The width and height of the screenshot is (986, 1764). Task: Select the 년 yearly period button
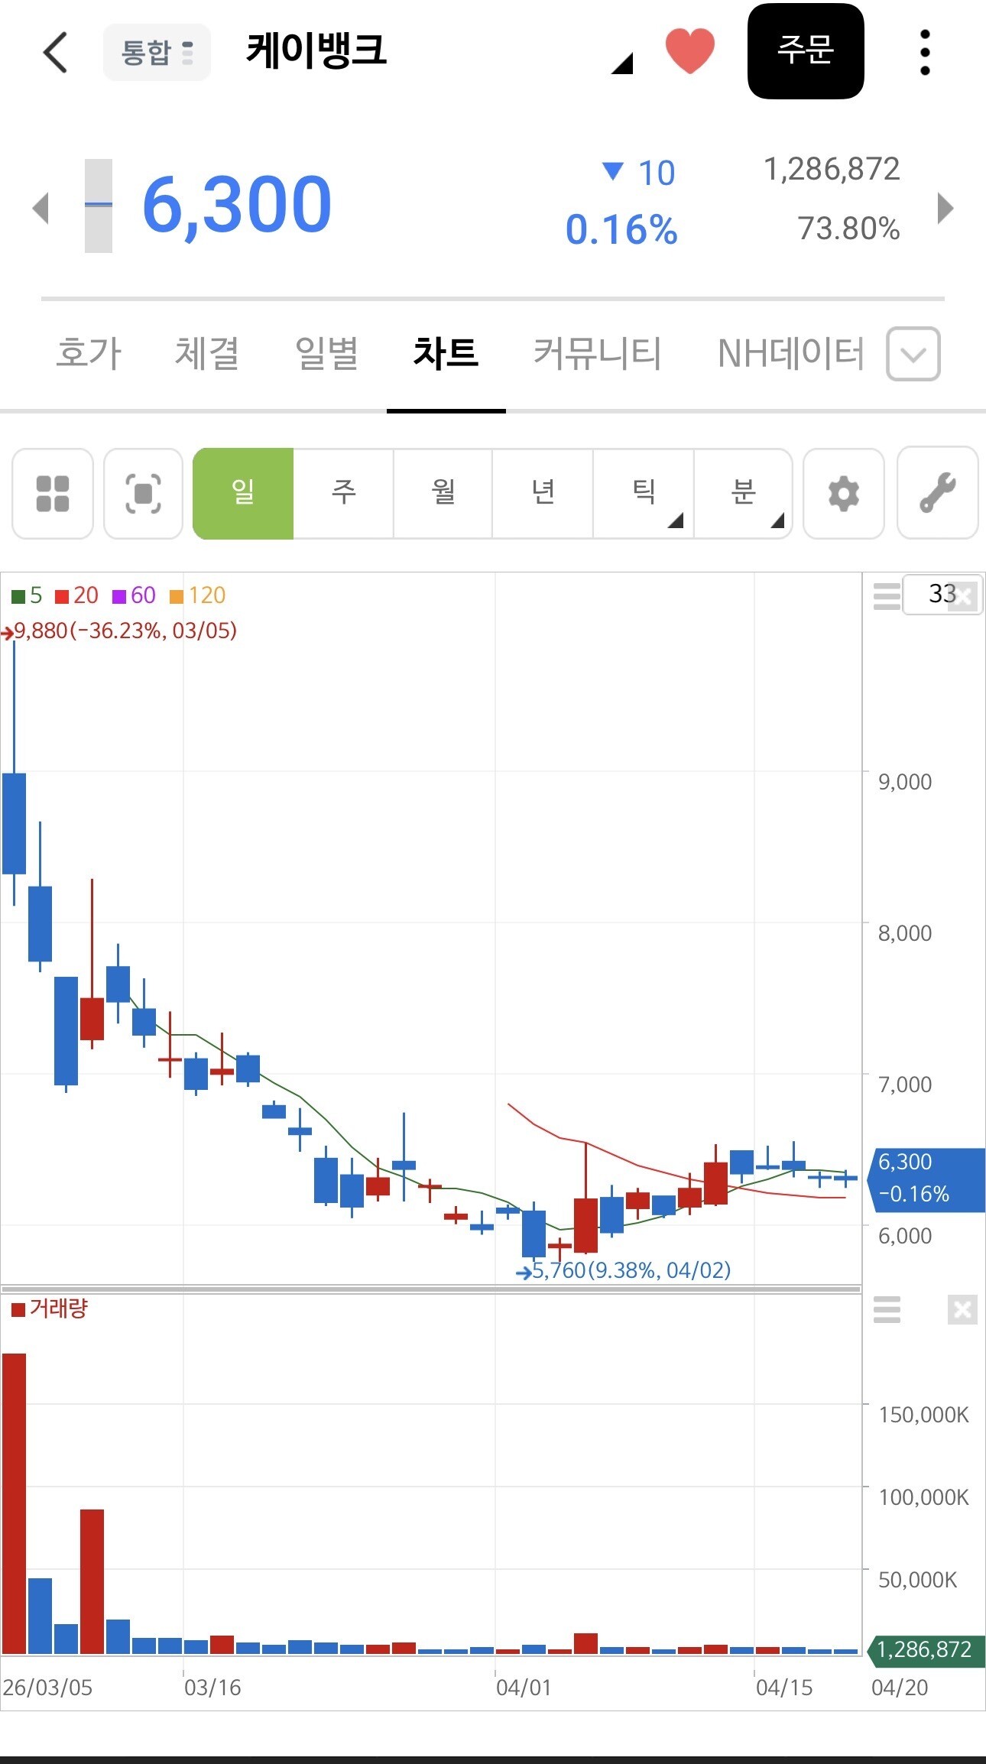pyautogui.click(x=543, y=493)
